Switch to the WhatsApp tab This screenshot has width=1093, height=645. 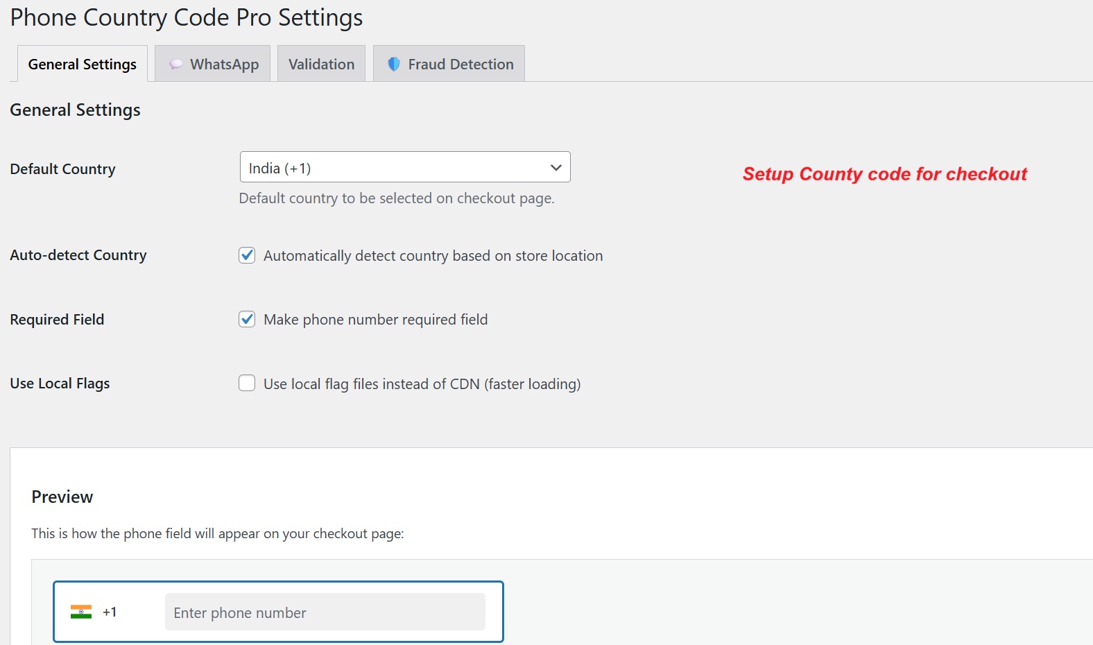pos(212,64)
